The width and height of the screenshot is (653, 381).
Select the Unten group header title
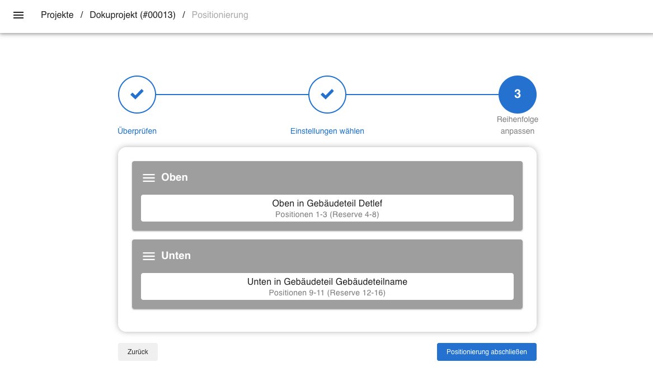(176, 256)
